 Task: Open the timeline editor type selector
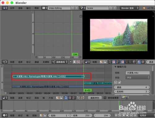[5, 115]
